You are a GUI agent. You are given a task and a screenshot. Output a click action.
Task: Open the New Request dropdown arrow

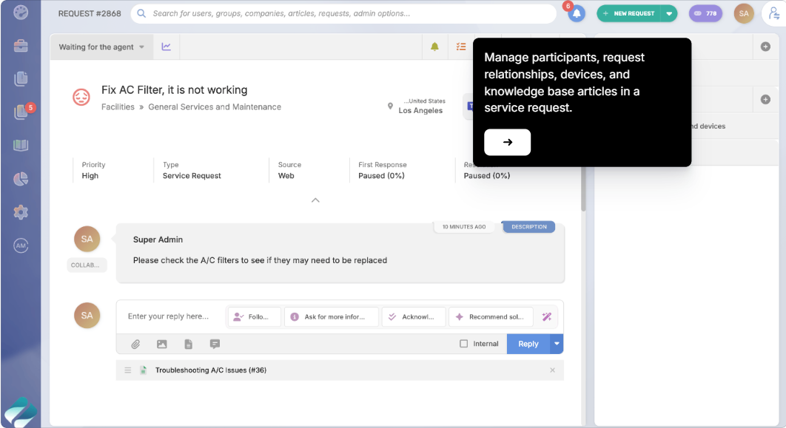(669, 13)
